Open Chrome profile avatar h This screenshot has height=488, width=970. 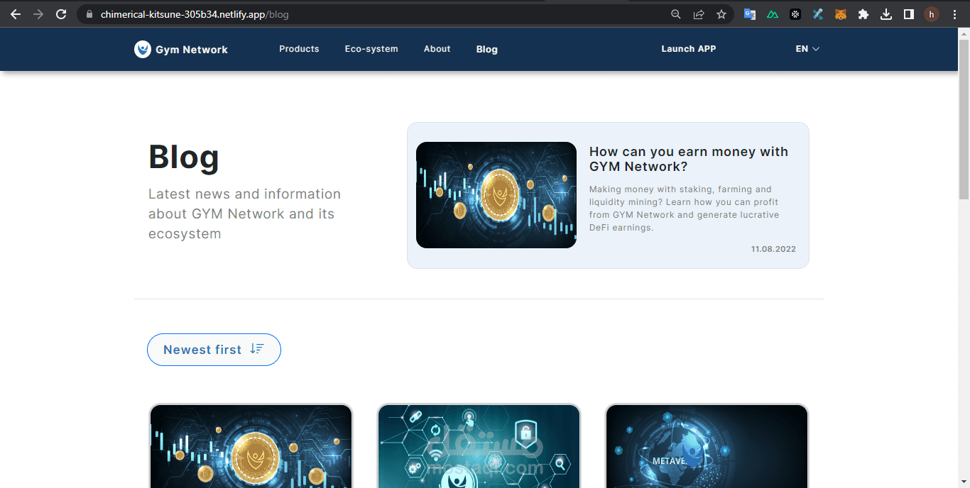(932, 14)
